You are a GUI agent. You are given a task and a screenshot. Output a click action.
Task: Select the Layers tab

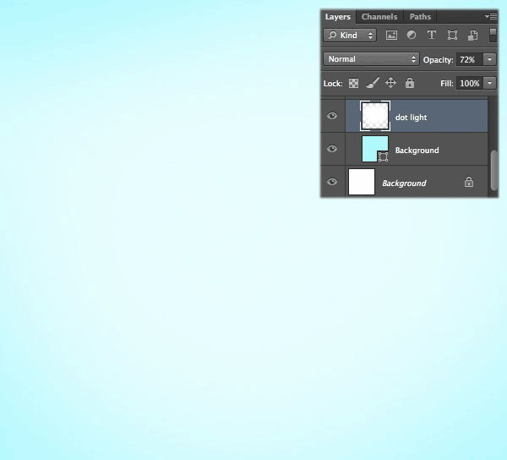pos(338,17)
